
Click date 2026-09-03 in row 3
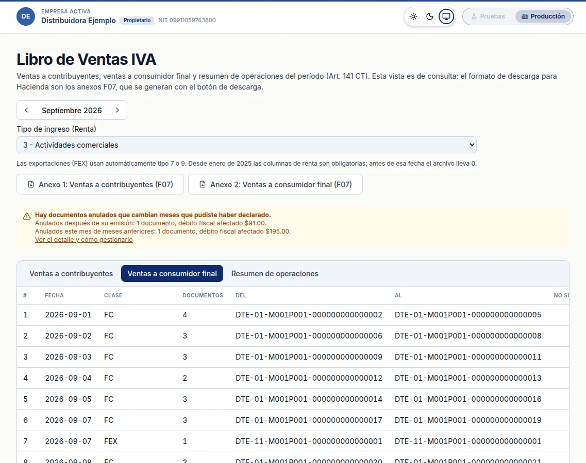click(69, 357)
